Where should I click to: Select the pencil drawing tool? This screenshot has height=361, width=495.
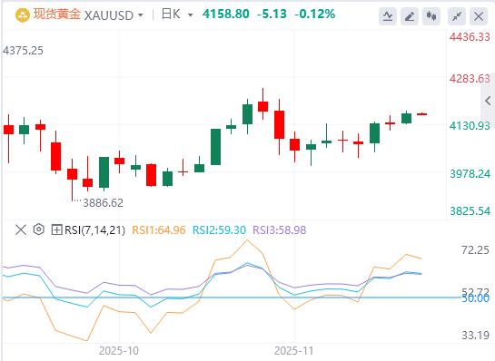tap(410, 16)
